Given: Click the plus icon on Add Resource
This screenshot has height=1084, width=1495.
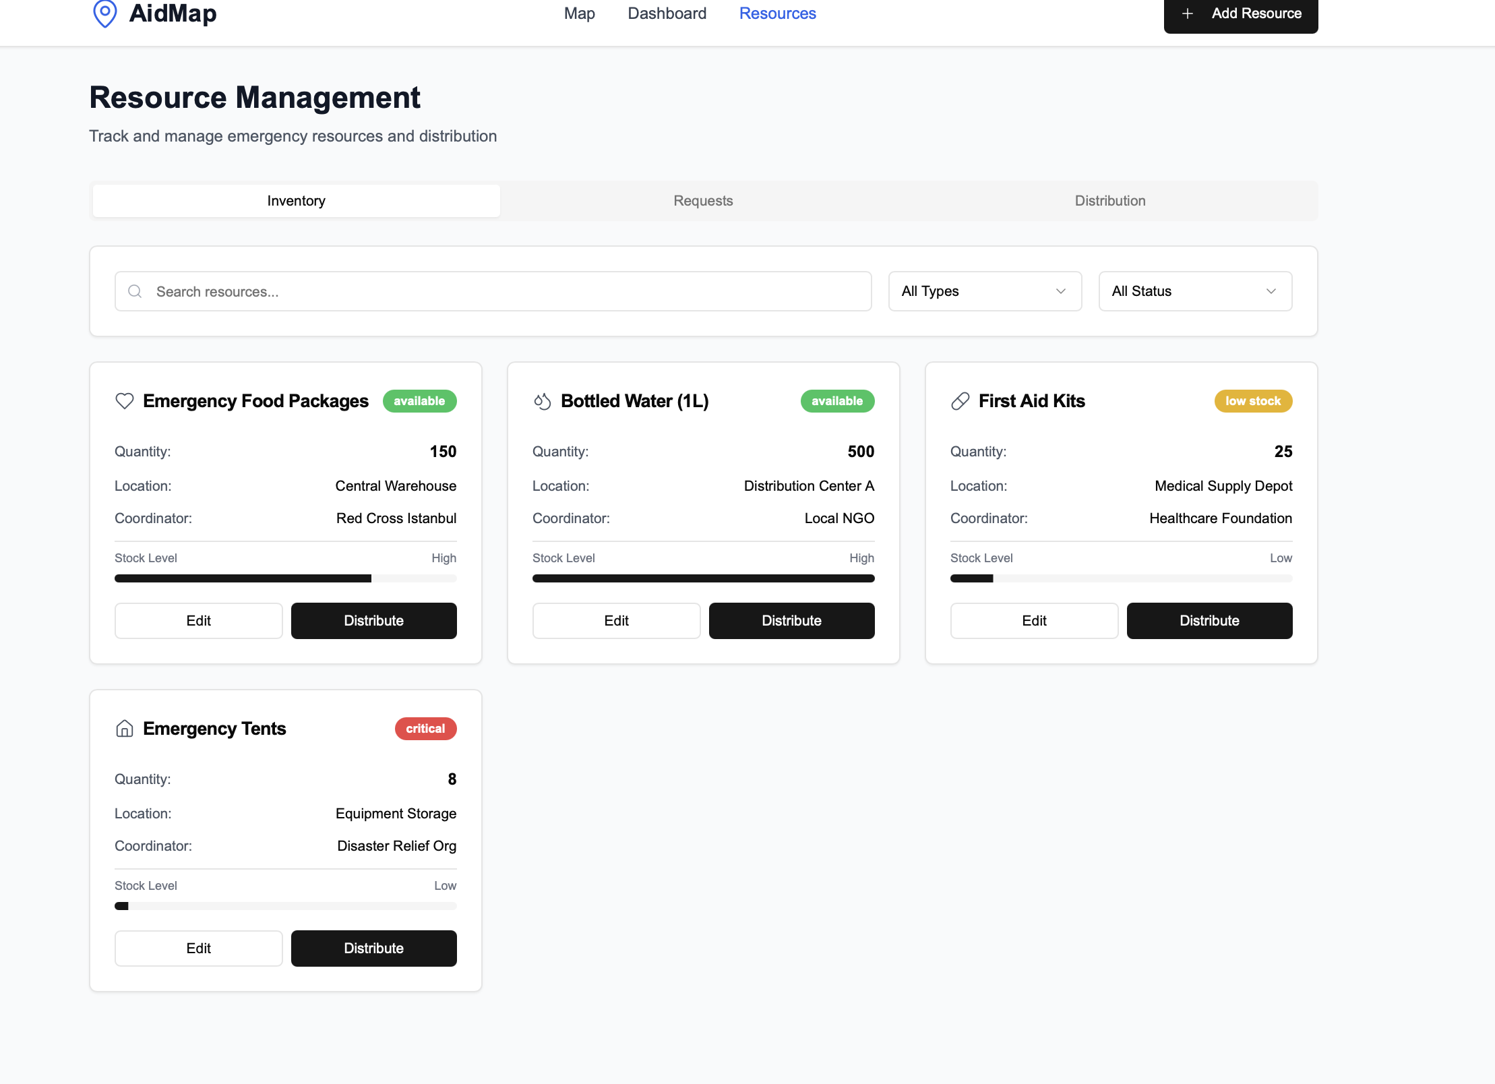Looking at the screenshot, I should [x=1188, y=13].
